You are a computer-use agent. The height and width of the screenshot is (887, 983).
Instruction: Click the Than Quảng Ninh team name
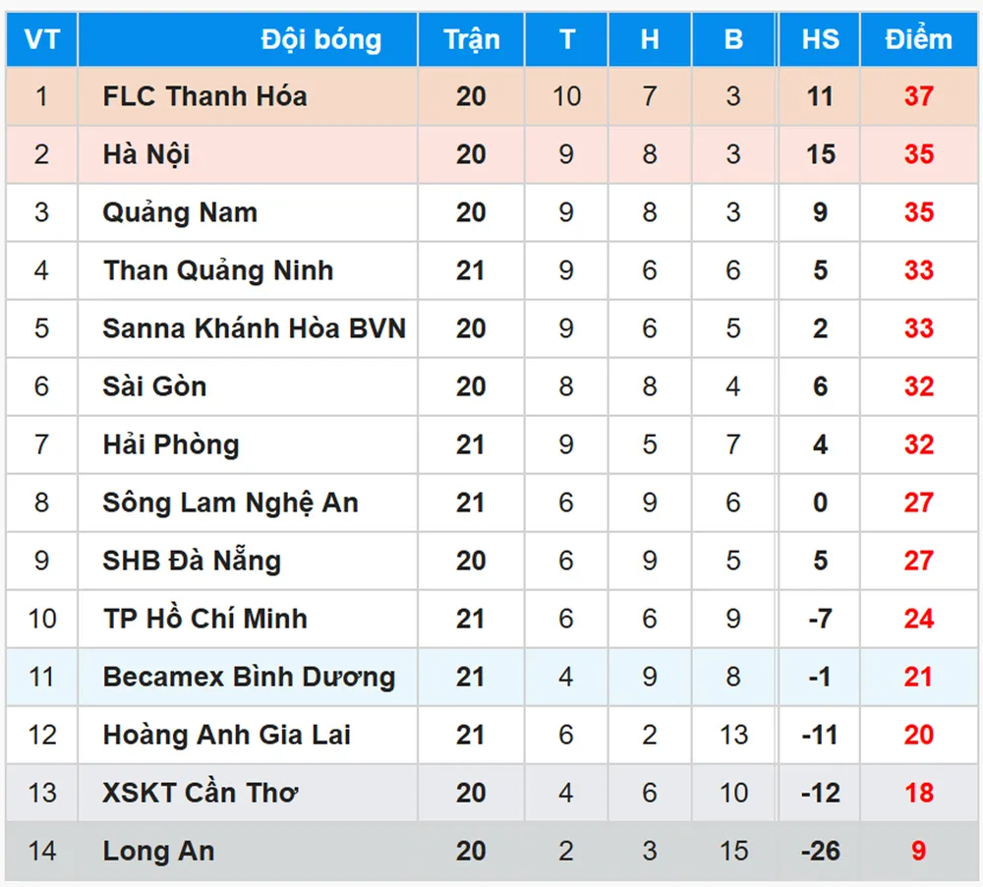pos(218,270)
